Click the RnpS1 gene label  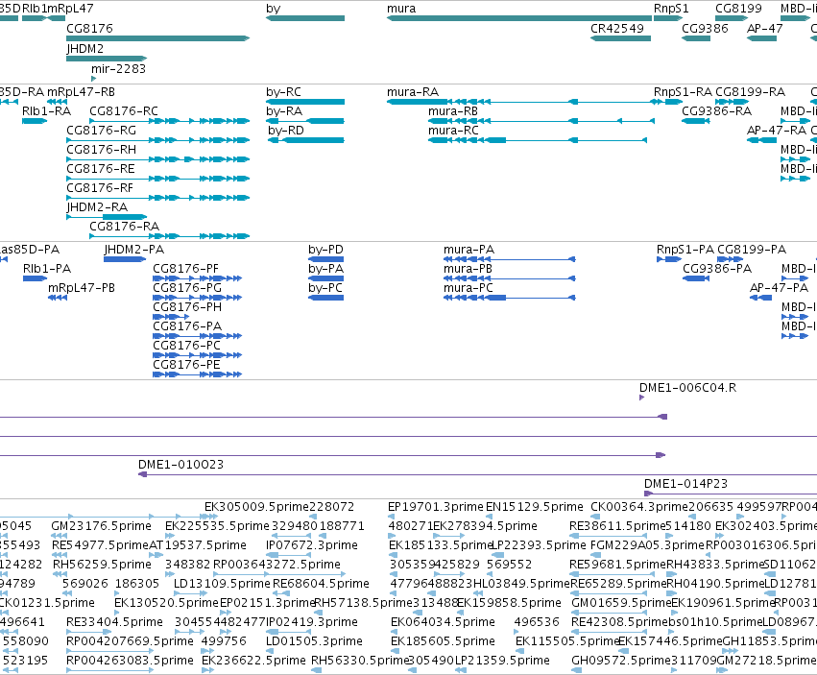coord(671,9)
